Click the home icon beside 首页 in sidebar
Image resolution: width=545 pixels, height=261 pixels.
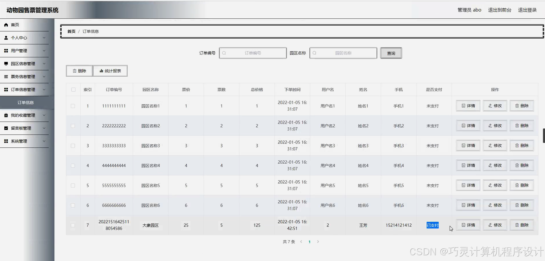coord(6,25)
